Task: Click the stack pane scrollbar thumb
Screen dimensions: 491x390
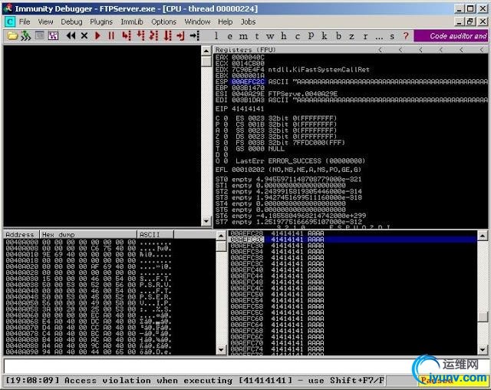Action: (x=483, y=316)
